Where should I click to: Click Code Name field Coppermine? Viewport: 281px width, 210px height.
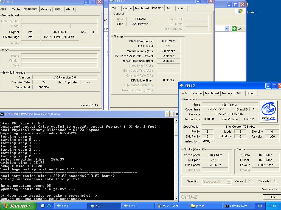[216, 109]
